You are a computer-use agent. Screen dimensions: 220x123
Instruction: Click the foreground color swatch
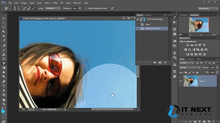3,111
